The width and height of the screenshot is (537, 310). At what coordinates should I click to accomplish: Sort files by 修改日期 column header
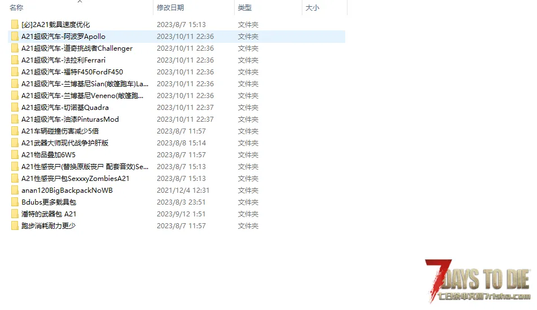pos(170,8)
